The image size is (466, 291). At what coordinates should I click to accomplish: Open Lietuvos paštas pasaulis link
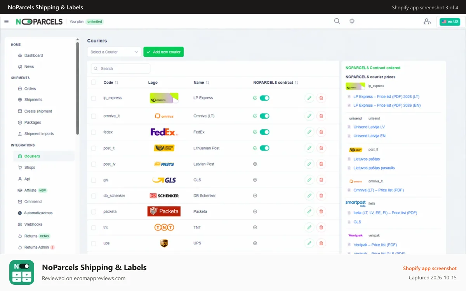coord(374,168)
